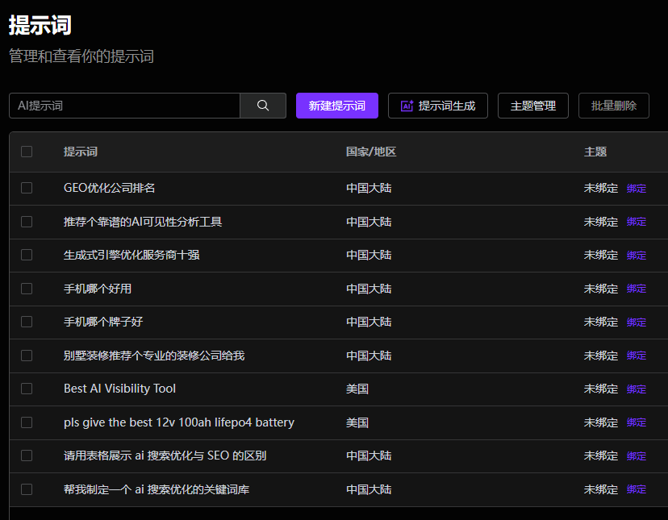Open the prompt 别墅装修推荐个专业的装修公司给我
The height and width of the screenshot is (520, 668).
point(153,356)
